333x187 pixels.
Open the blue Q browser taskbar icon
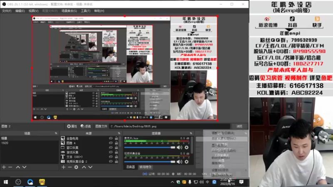tap(30, 182)
